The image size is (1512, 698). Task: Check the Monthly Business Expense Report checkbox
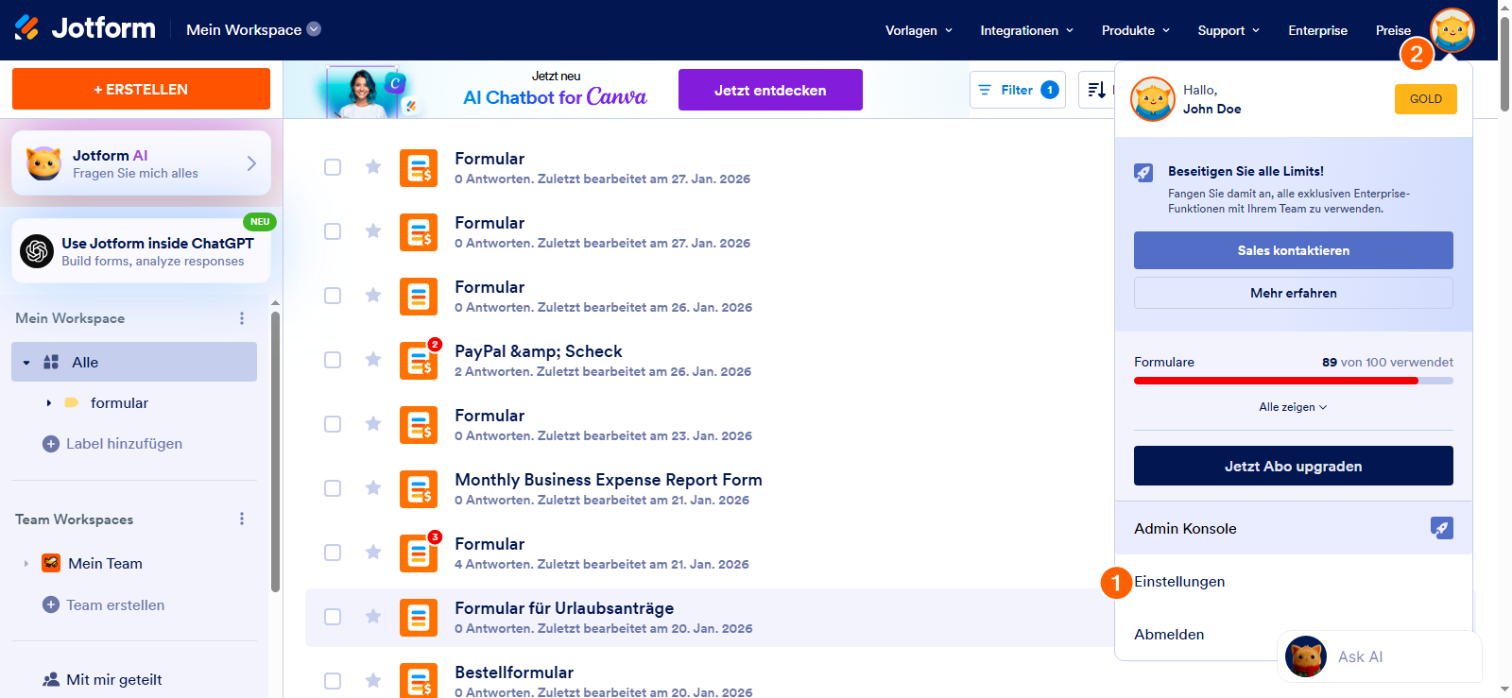(x=333, y=488)
